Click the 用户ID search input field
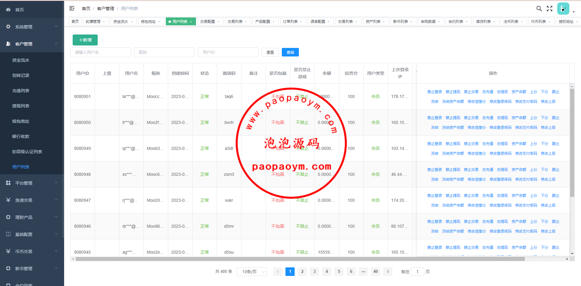Image resolution: width=581 pixels, height=286 pixels. coord(228,52)
